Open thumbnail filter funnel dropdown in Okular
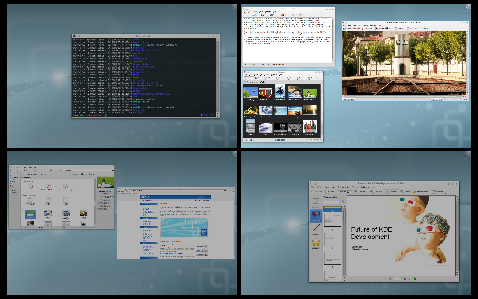Image resolution: width=478 pixels, height=299 pixels. coord(343,202)
